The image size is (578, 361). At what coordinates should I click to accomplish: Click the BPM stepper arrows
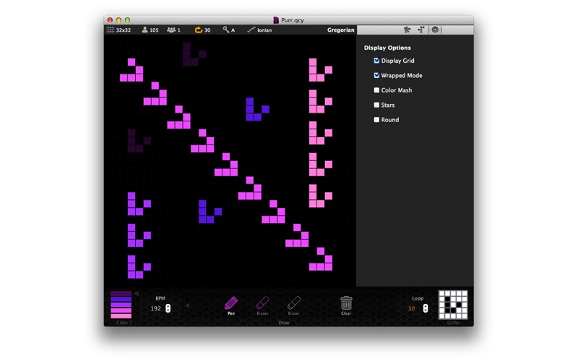(168, 308)
